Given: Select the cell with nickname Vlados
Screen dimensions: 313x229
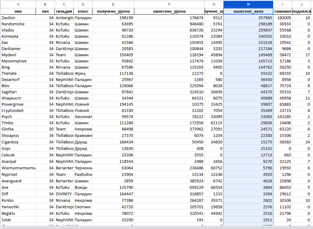Looking at the screenshot, I should (18, 30).
